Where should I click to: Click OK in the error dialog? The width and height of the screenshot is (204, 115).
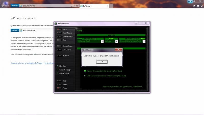tap(102, 62)
